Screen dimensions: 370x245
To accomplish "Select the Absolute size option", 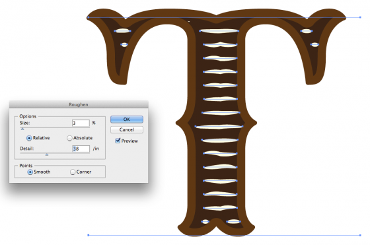I will 69,138.
